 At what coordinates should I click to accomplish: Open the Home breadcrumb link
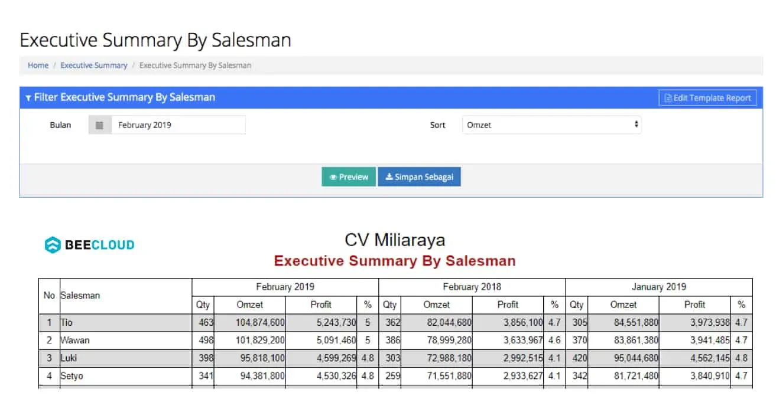point(37,65)
